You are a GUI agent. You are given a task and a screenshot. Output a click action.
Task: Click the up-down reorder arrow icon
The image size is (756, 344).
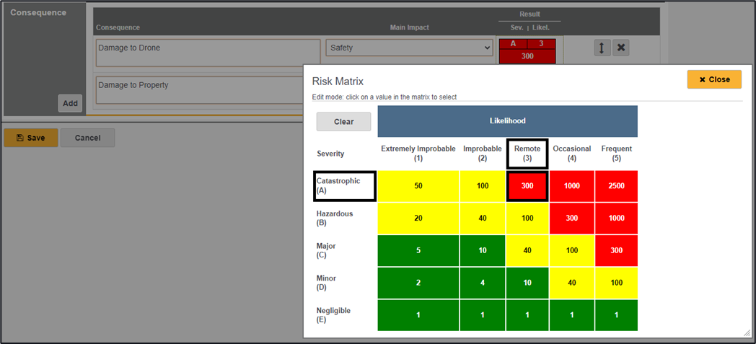(602, 48)
